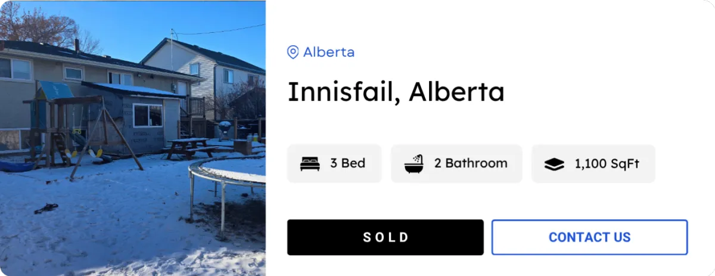Click the location pin icon
The width and height of the screenshot is (715, 276).
pyautogui.click(x=293, y=52)
